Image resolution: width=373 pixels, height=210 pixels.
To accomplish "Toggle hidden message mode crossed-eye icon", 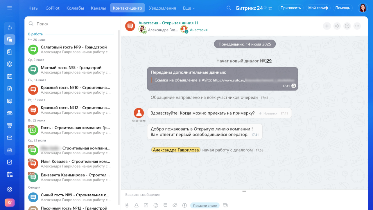I will tap(175, 205).
